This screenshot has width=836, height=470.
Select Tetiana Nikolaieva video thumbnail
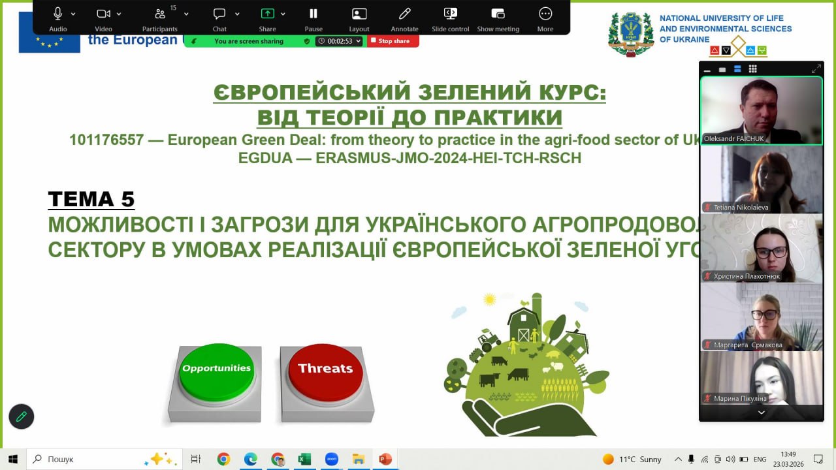point(762,180)
